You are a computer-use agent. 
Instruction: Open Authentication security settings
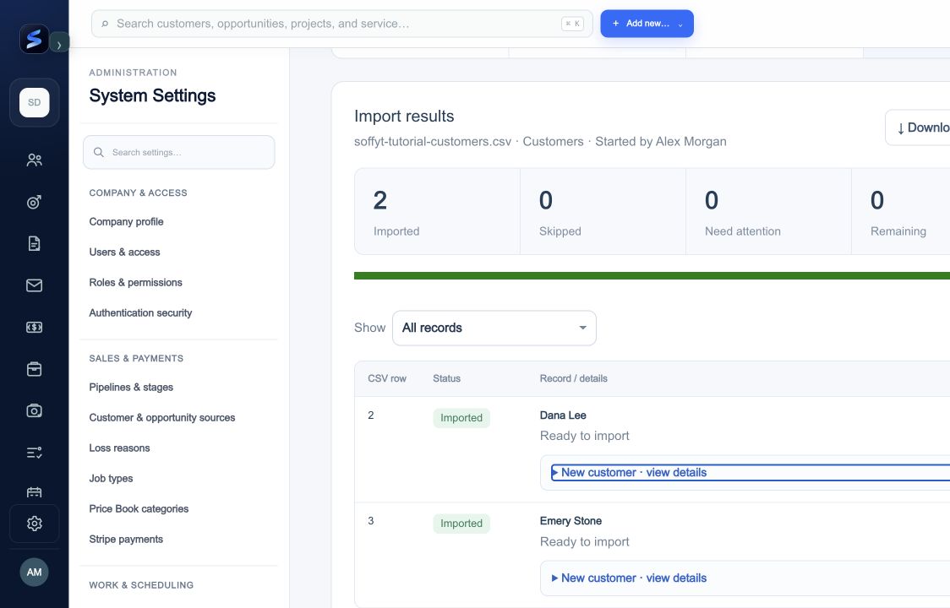point(140,312)
